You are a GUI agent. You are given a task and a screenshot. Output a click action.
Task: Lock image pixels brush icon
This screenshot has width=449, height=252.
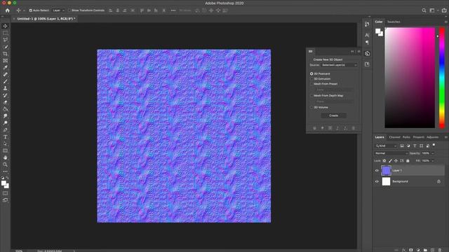tap(390, 161)
